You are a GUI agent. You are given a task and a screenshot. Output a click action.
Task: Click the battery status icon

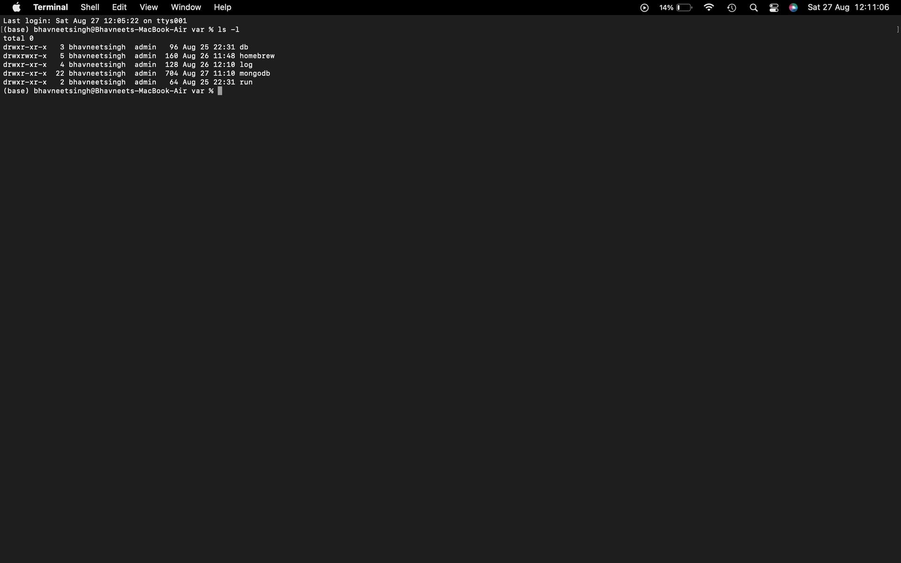684,8
